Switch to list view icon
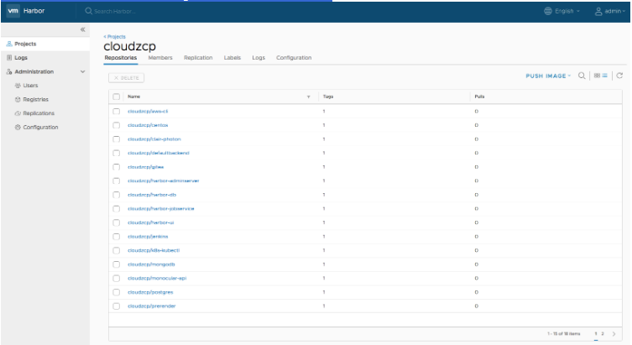The height and width of the screenshot is (345, 632). pyautogui.click(x=604, y=76)
